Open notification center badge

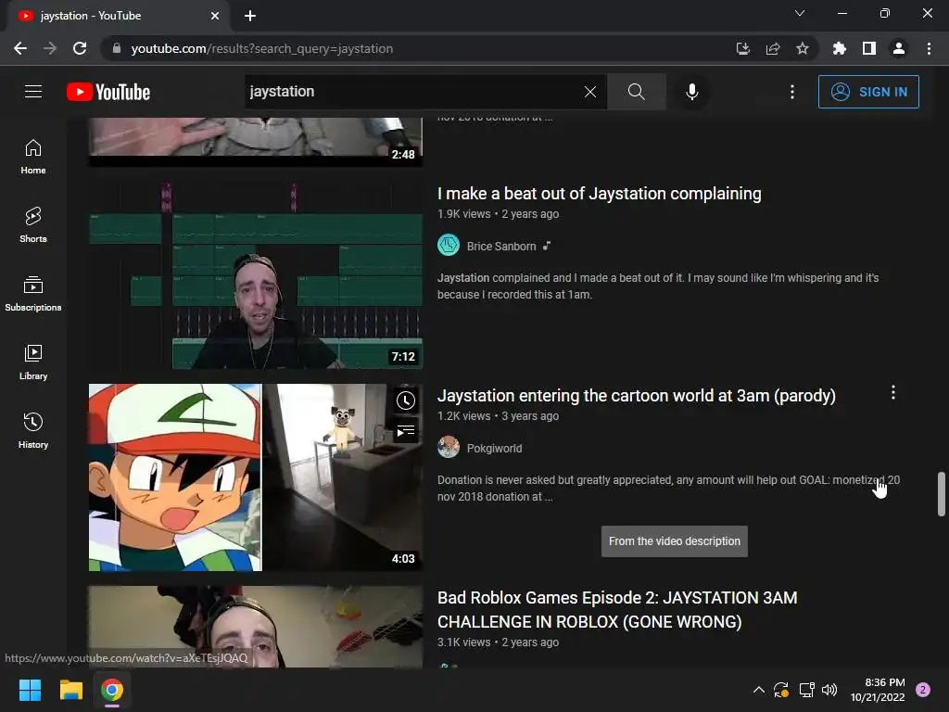(x=923, y=690)
